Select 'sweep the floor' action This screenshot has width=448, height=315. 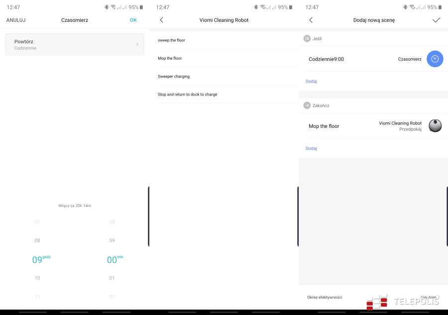[x=172, y=40]
